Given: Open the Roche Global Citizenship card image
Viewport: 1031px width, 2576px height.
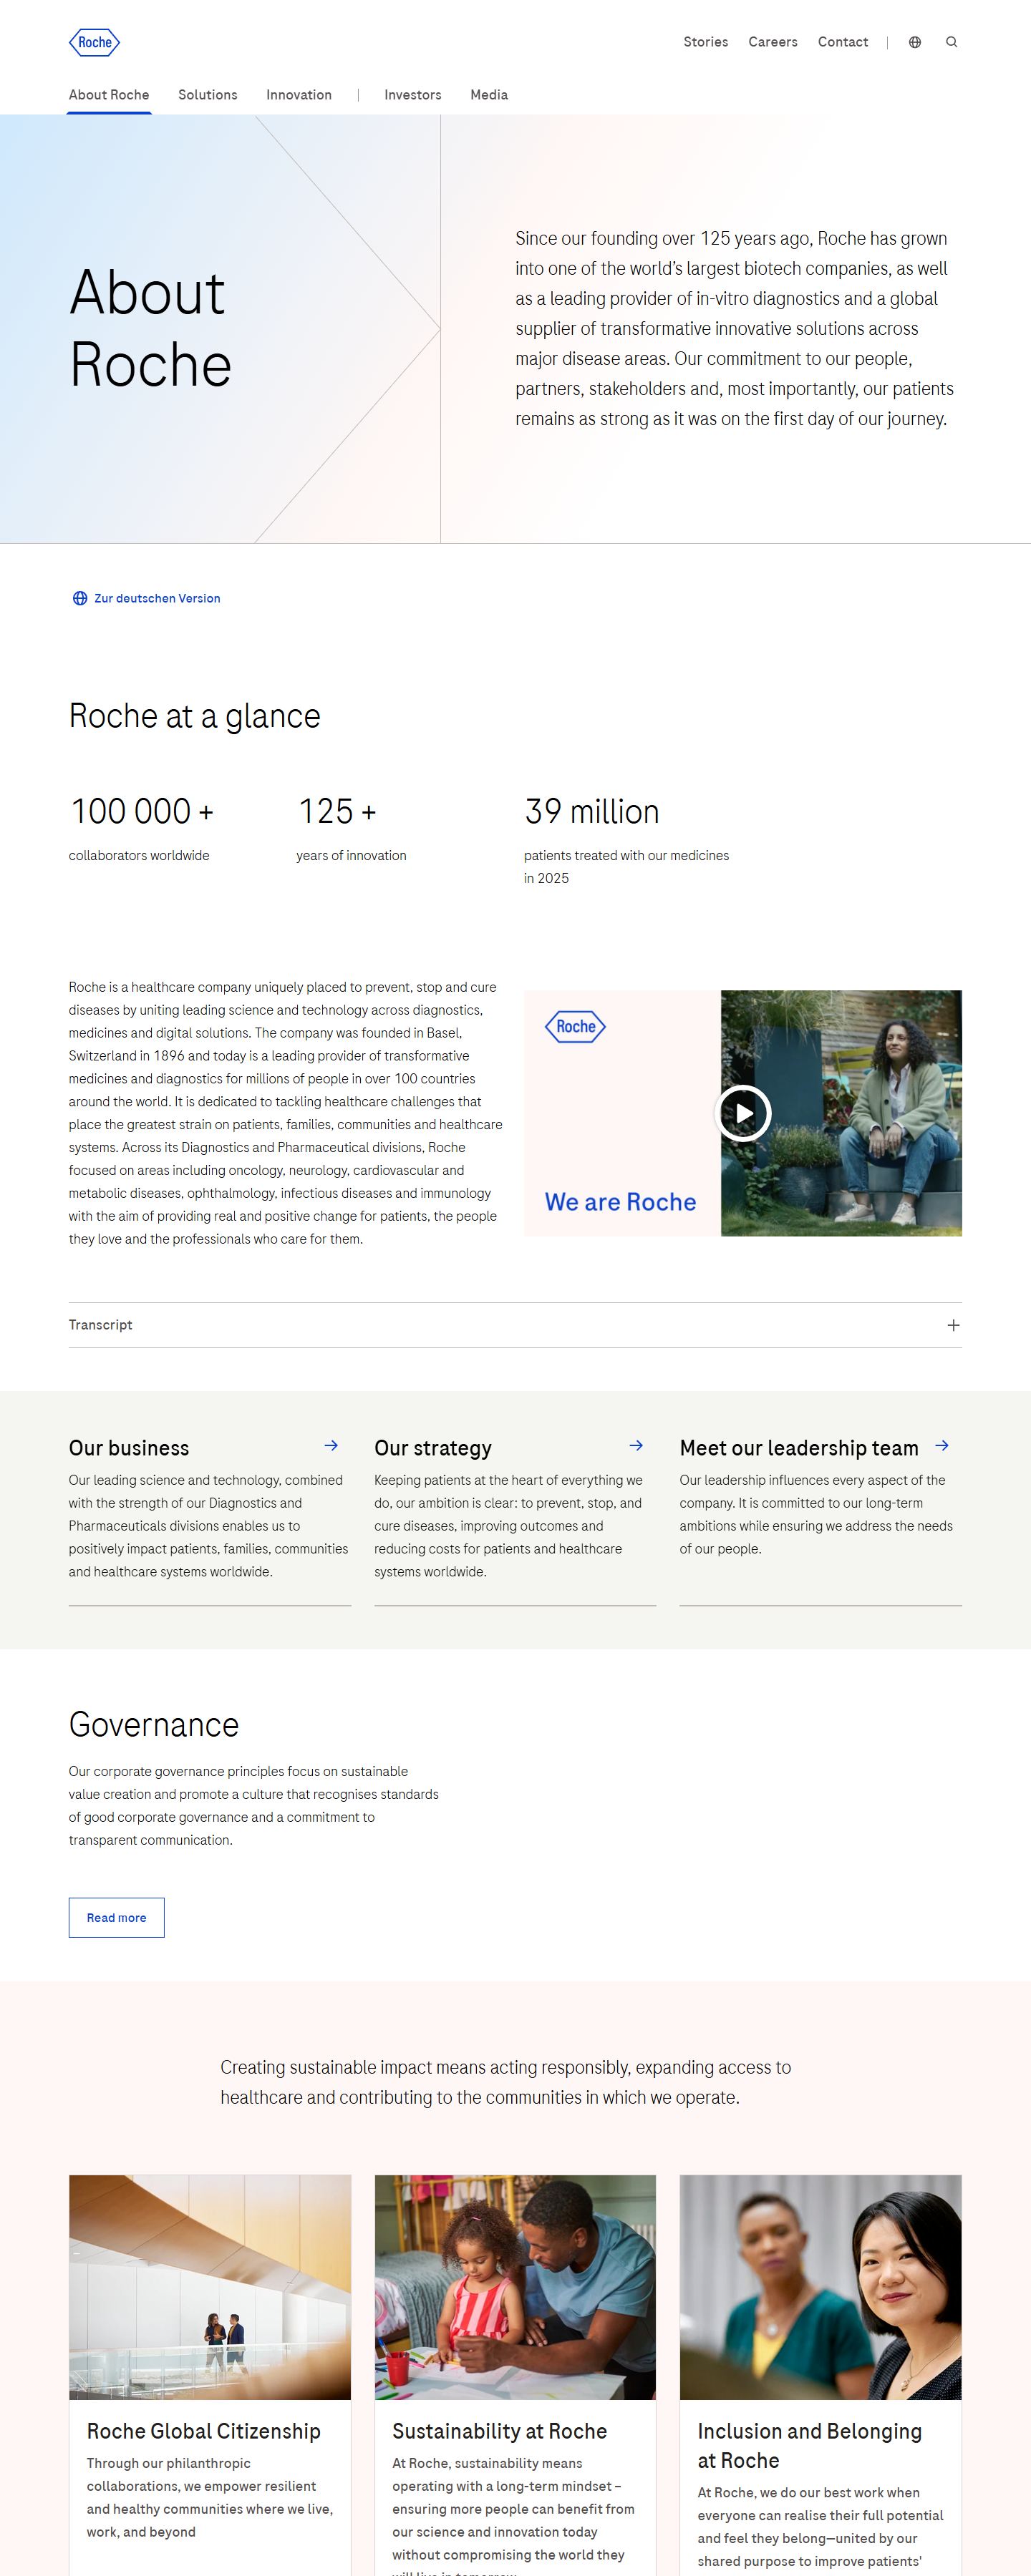Looking at the screenshot, I should coord(210,2286).
